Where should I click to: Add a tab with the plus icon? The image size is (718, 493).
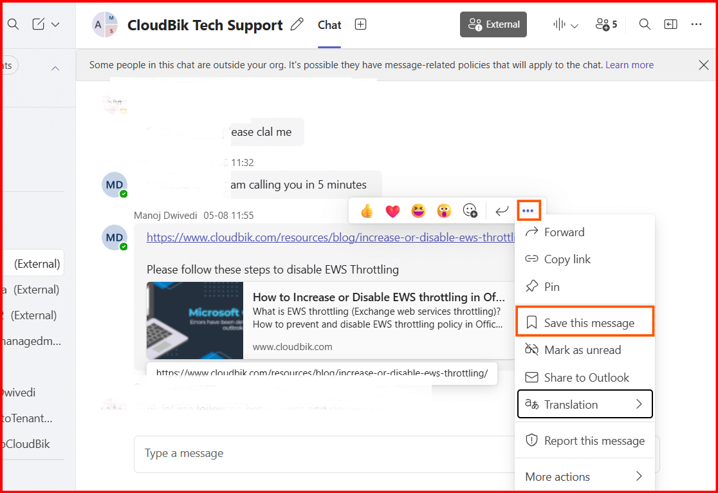pyautogui.click(x=361, y=24)
